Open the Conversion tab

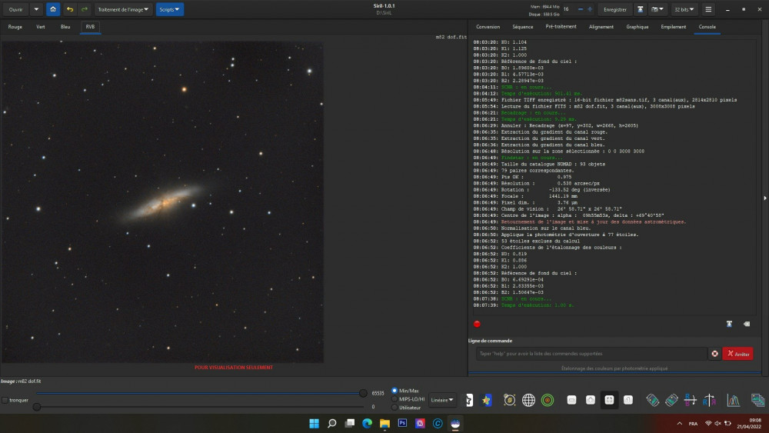(488, 27)
